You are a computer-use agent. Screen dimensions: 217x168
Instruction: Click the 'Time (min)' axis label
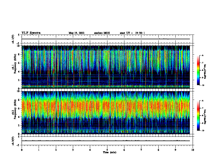110,152
